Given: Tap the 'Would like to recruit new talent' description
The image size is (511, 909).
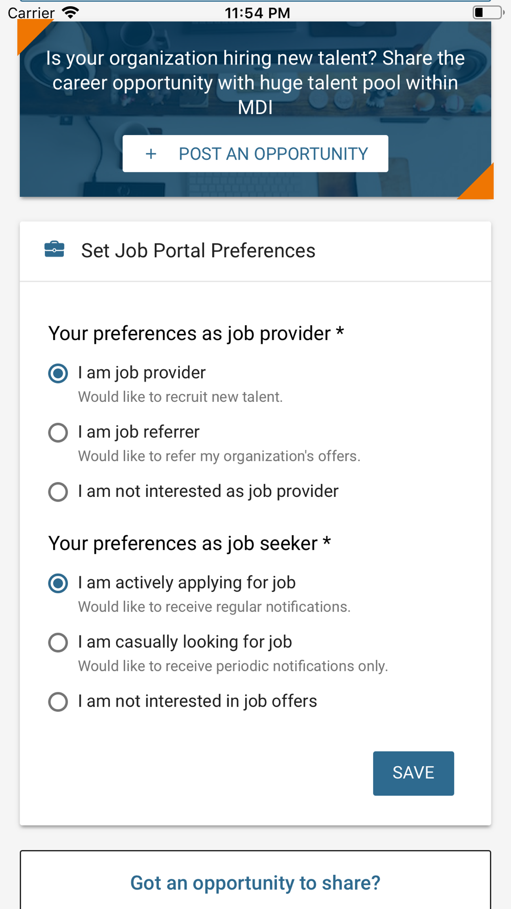Looking at the screenshot, I should point(180,397).
